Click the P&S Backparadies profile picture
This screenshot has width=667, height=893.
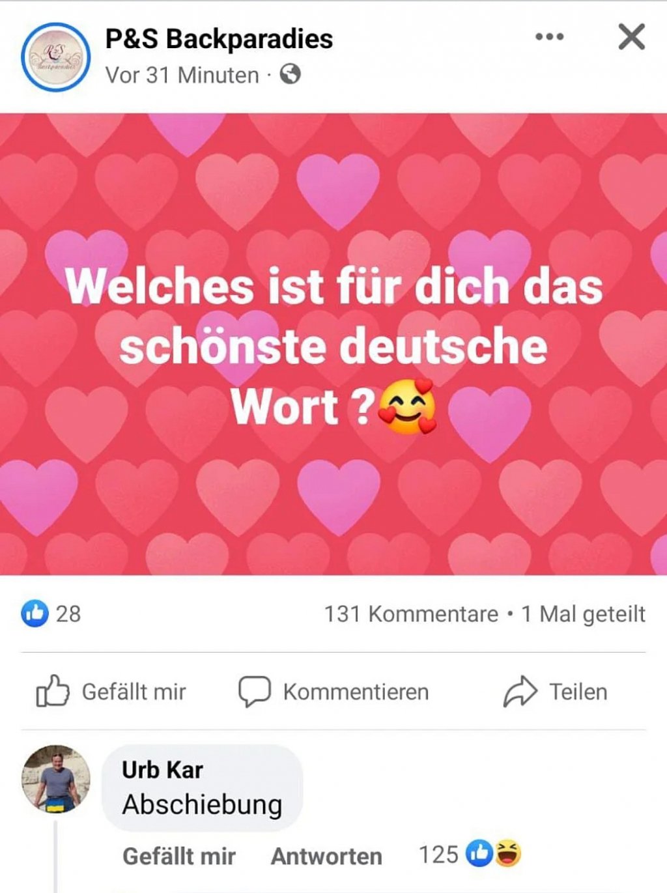(55, 57)
